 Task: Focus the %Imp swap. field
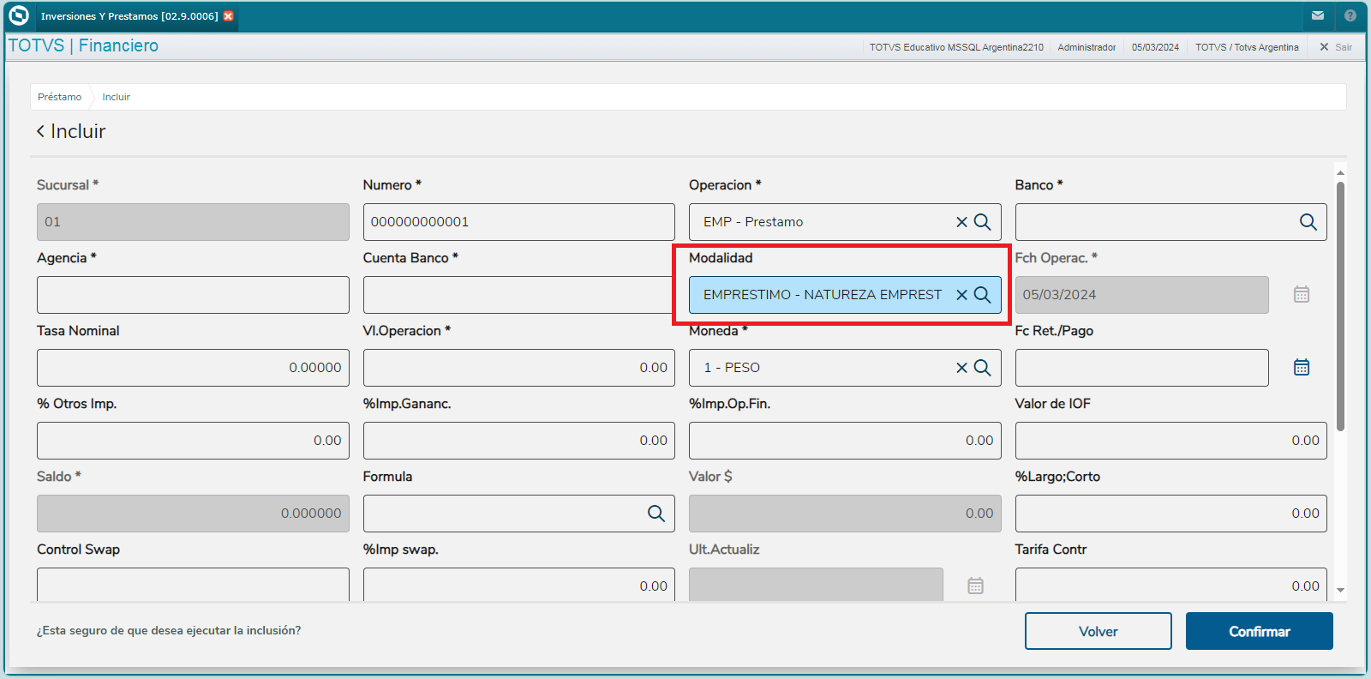(x=519, y=585)
